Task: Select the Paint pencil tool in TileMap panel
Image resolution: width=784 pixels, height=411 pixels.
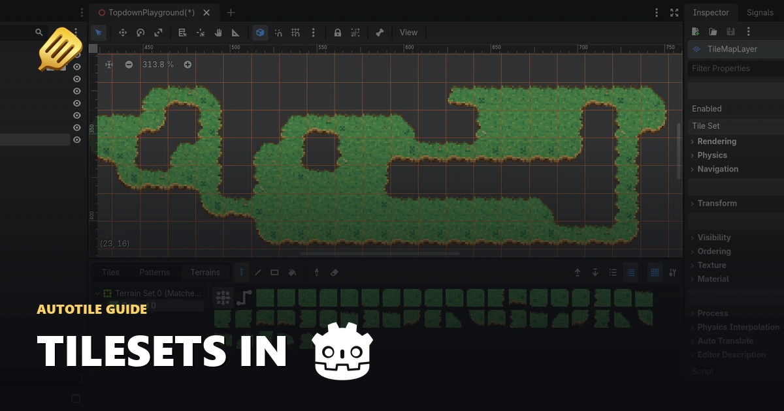Action: pos(241,273)
